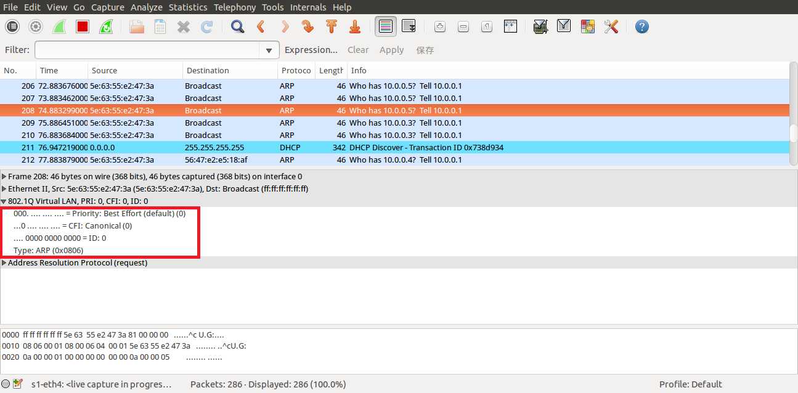Go back in packet history
The width and height of the screenshot is (798, 393).
click(x=261, y=26)
